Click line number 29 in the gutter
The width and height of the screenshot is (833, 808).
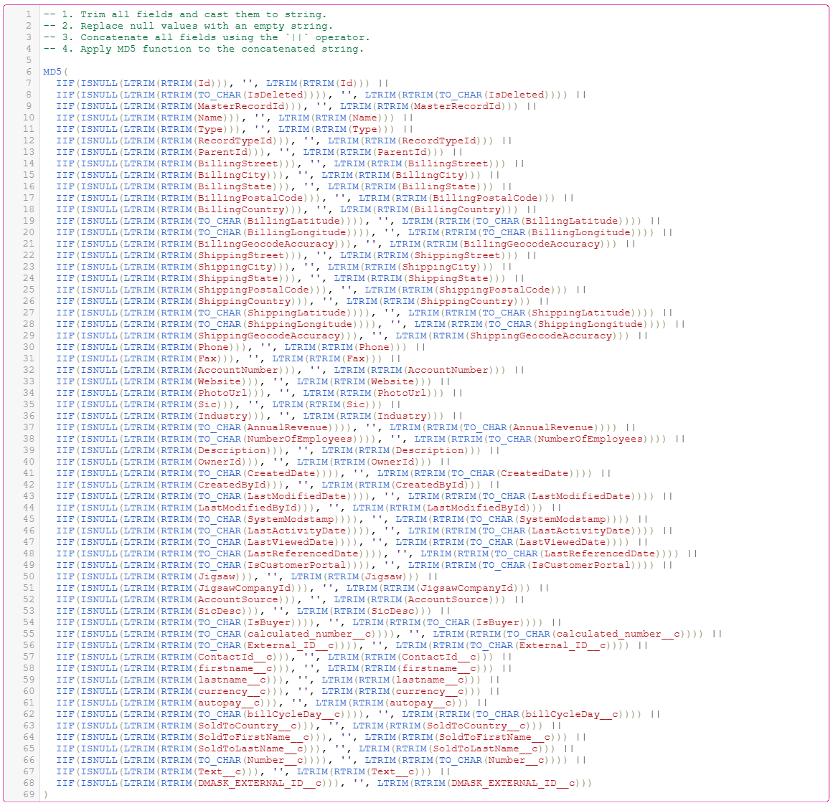pyautogui.click(x=29, y=336)
